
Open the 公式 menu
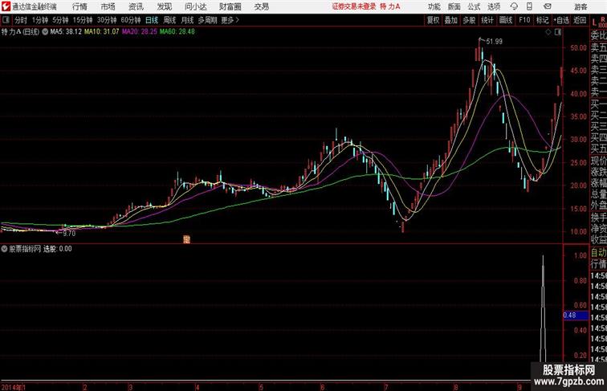(x=474, y=6)
